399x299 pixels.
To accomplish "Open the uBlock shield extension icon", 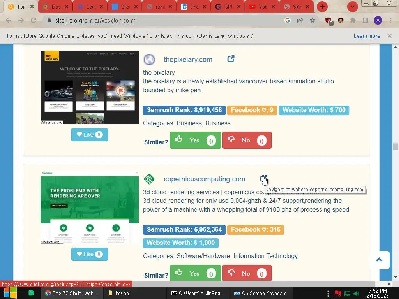I will (x=329, y=21).
